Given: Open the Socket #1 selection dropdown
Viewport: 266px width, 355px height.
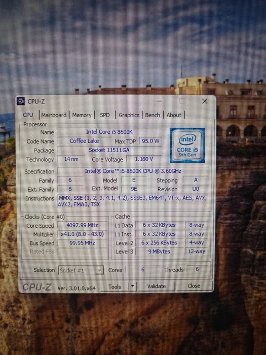Looking at the screenshot, I should [x=81, y=270].
